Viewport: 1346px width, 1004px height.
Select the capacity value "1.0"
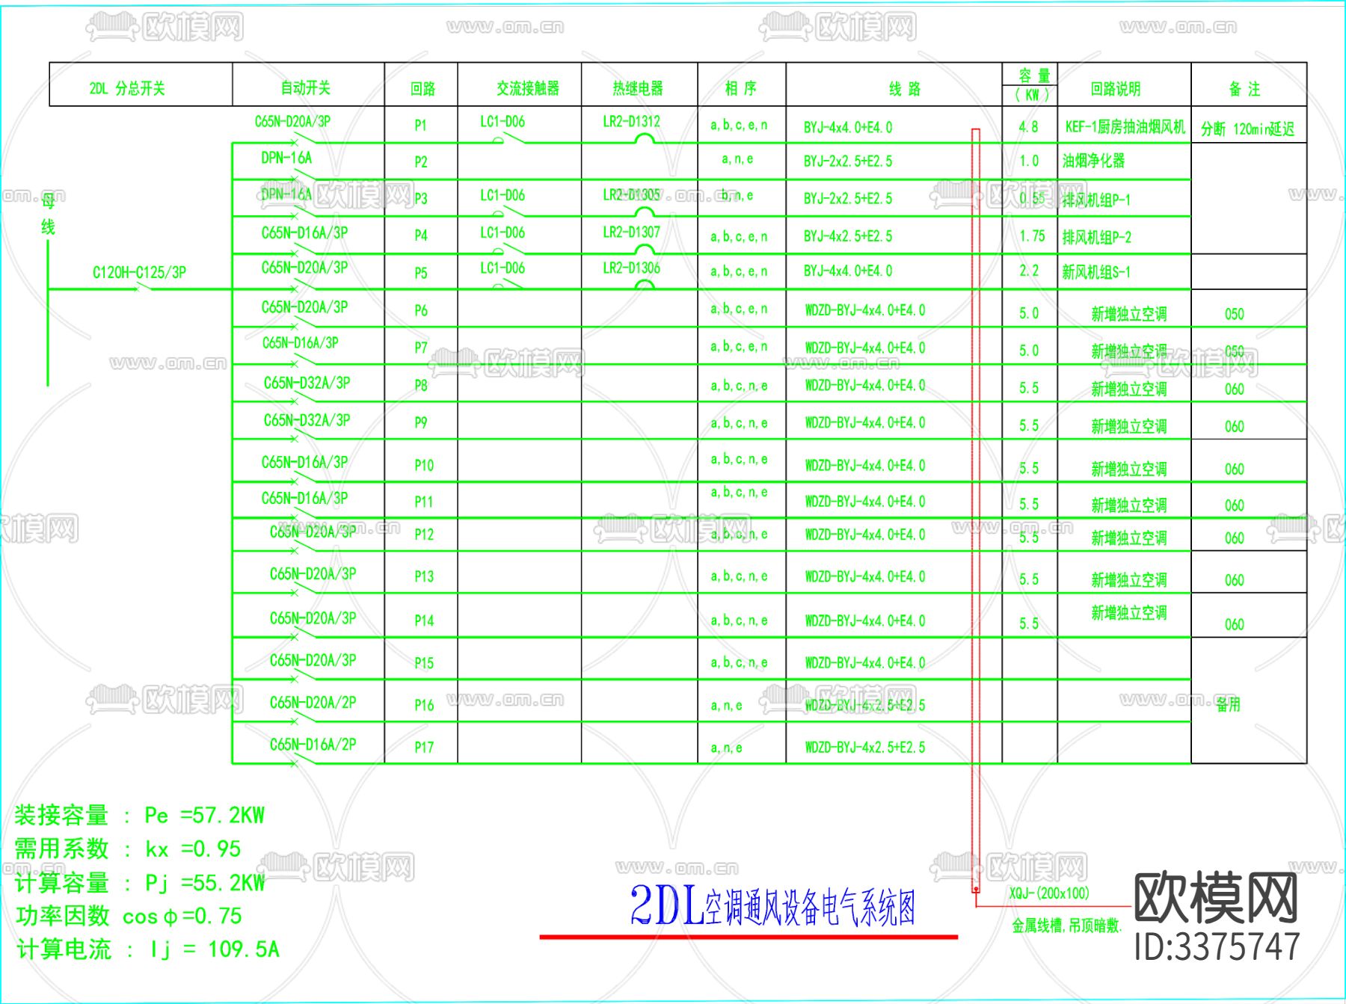coord(1029,161)
